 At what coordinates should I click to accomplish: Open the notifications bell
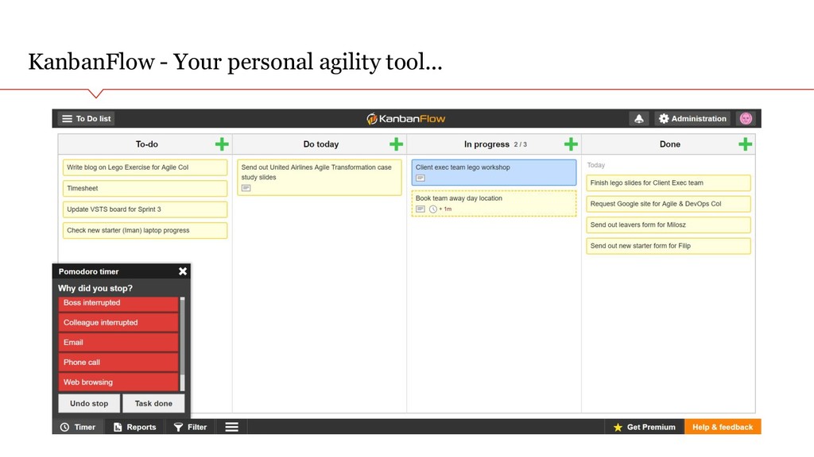click(x=639, y=119)
